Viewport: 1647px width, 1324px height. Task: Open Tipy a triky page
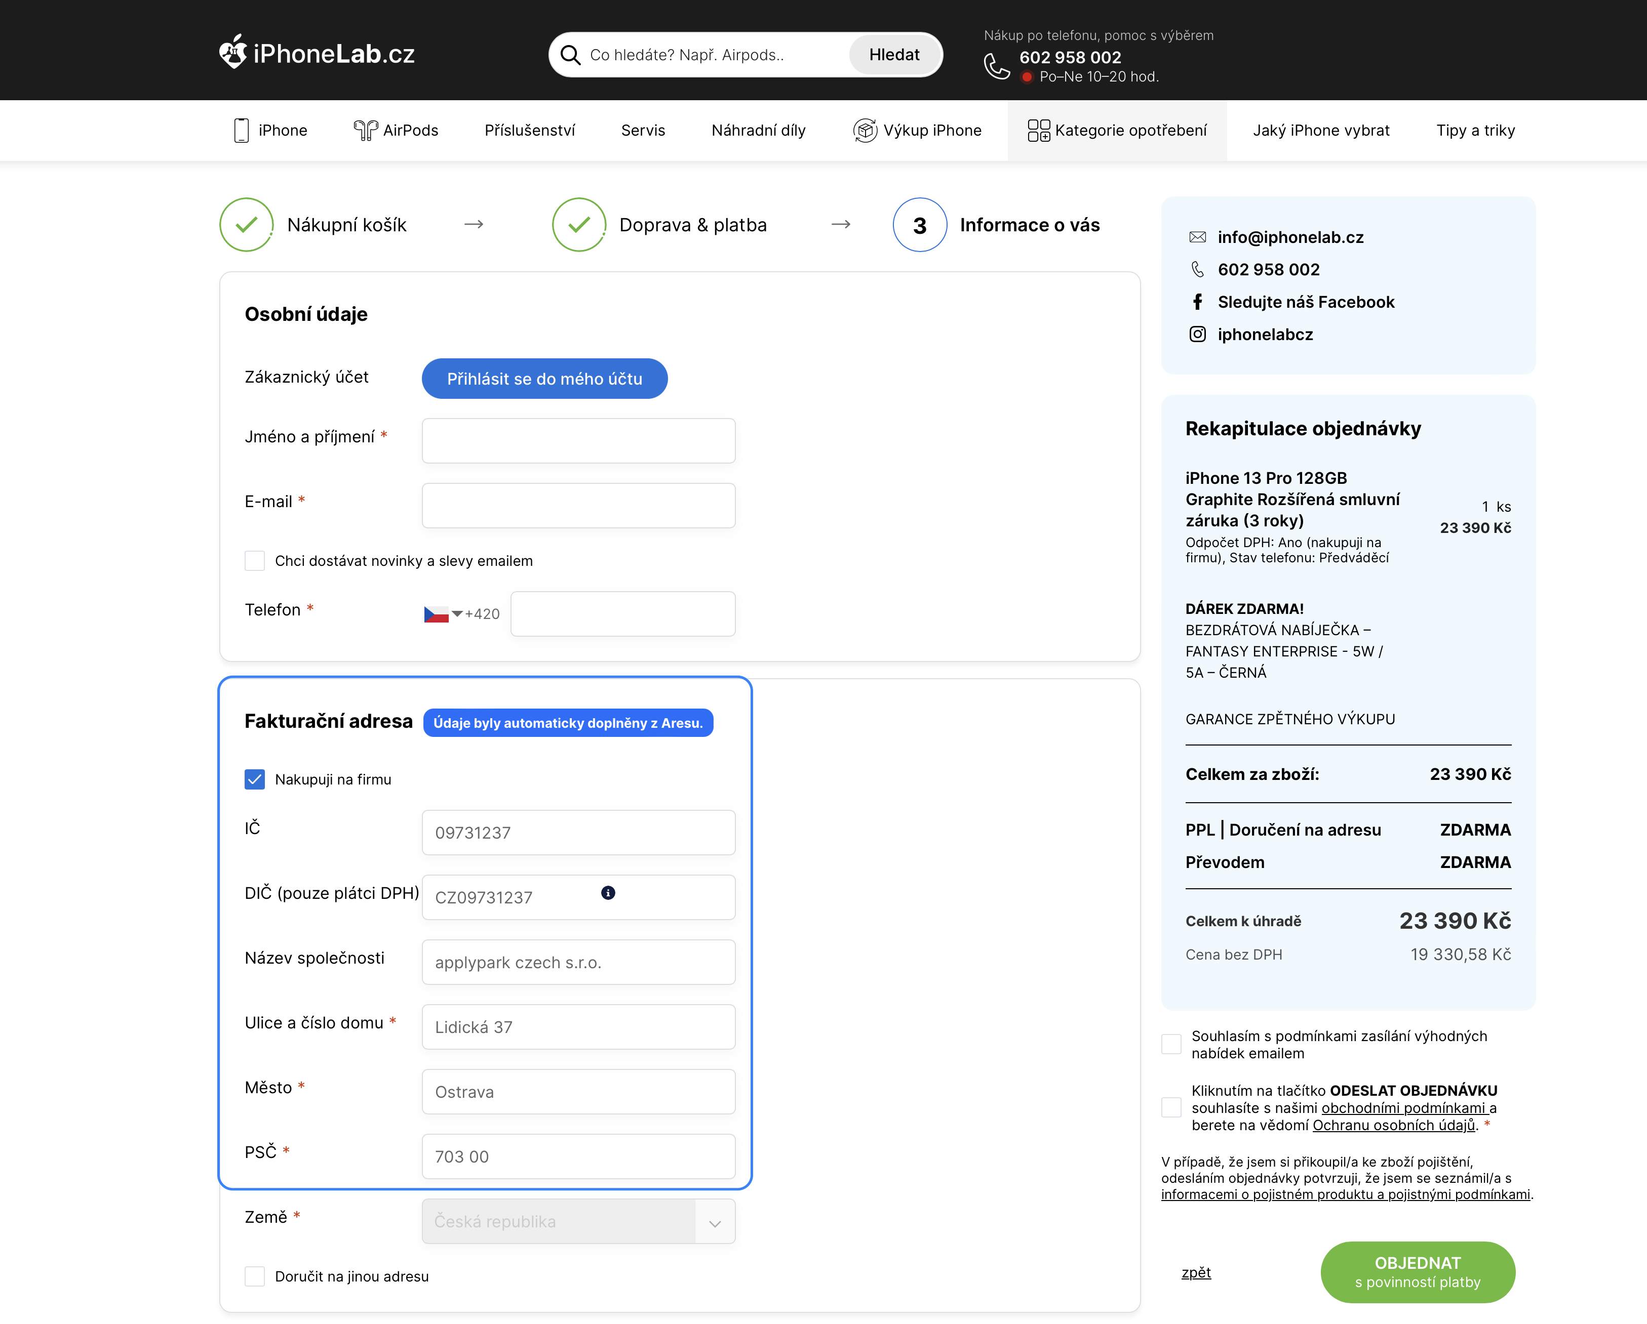pyautogui.click(x=1475, y=131)
